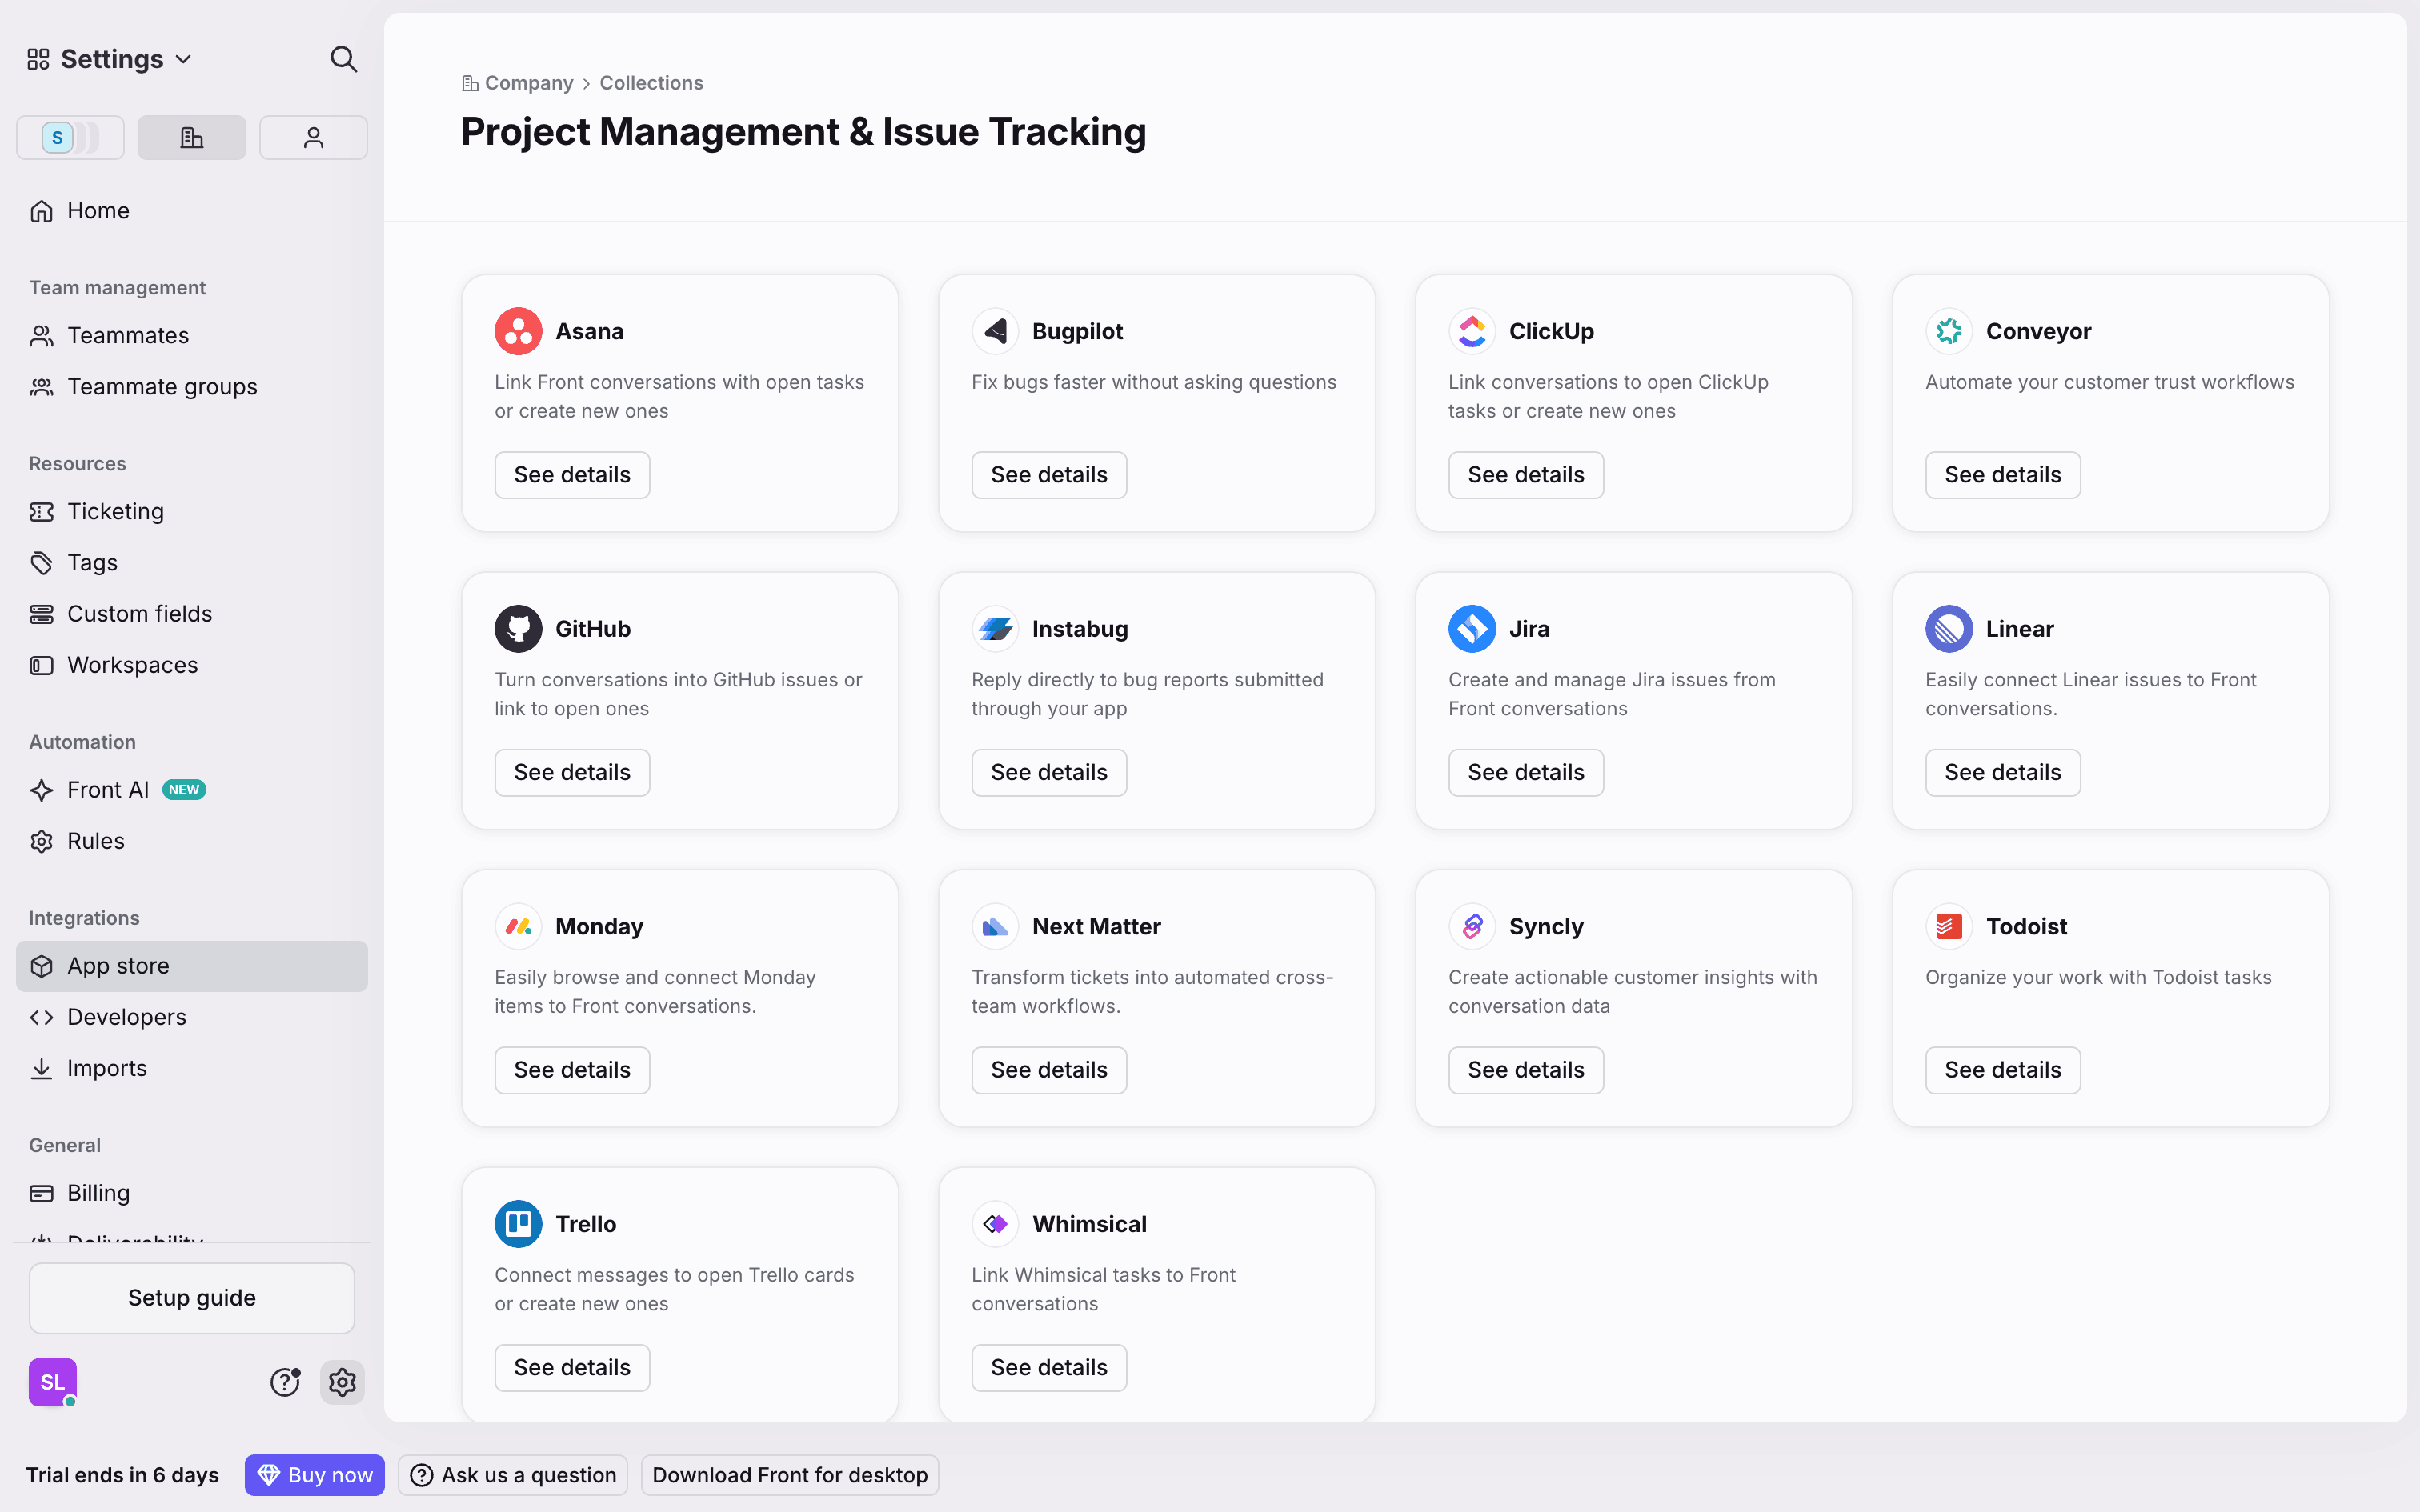See details for ClickUp integration
This screenshot has height=1512, width=2420.
1525,475
